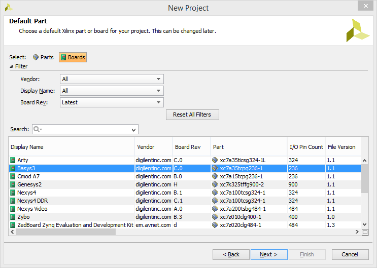Image resolution: width=377 pixels, height=268 pixels.
Task: Click chip icon beside xc7a35tcpg236-1
Action: [215, 168]
